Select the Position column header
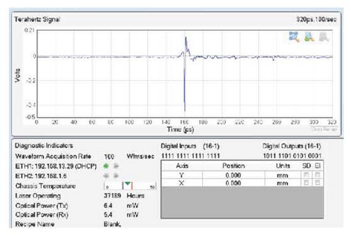This screenshot has width=350, height=235. click(233, 166)
